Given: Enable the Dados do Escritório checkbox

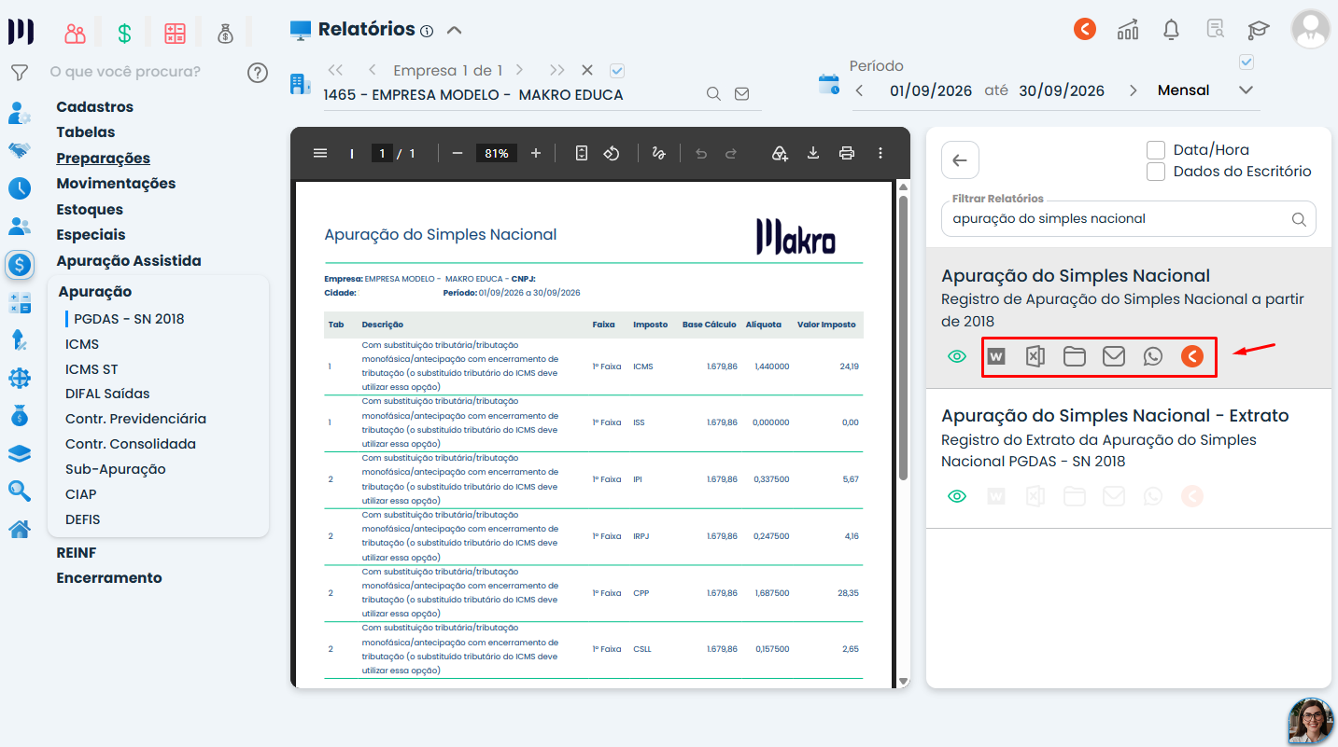Looking at the screenshot, I should point(1156,172).
